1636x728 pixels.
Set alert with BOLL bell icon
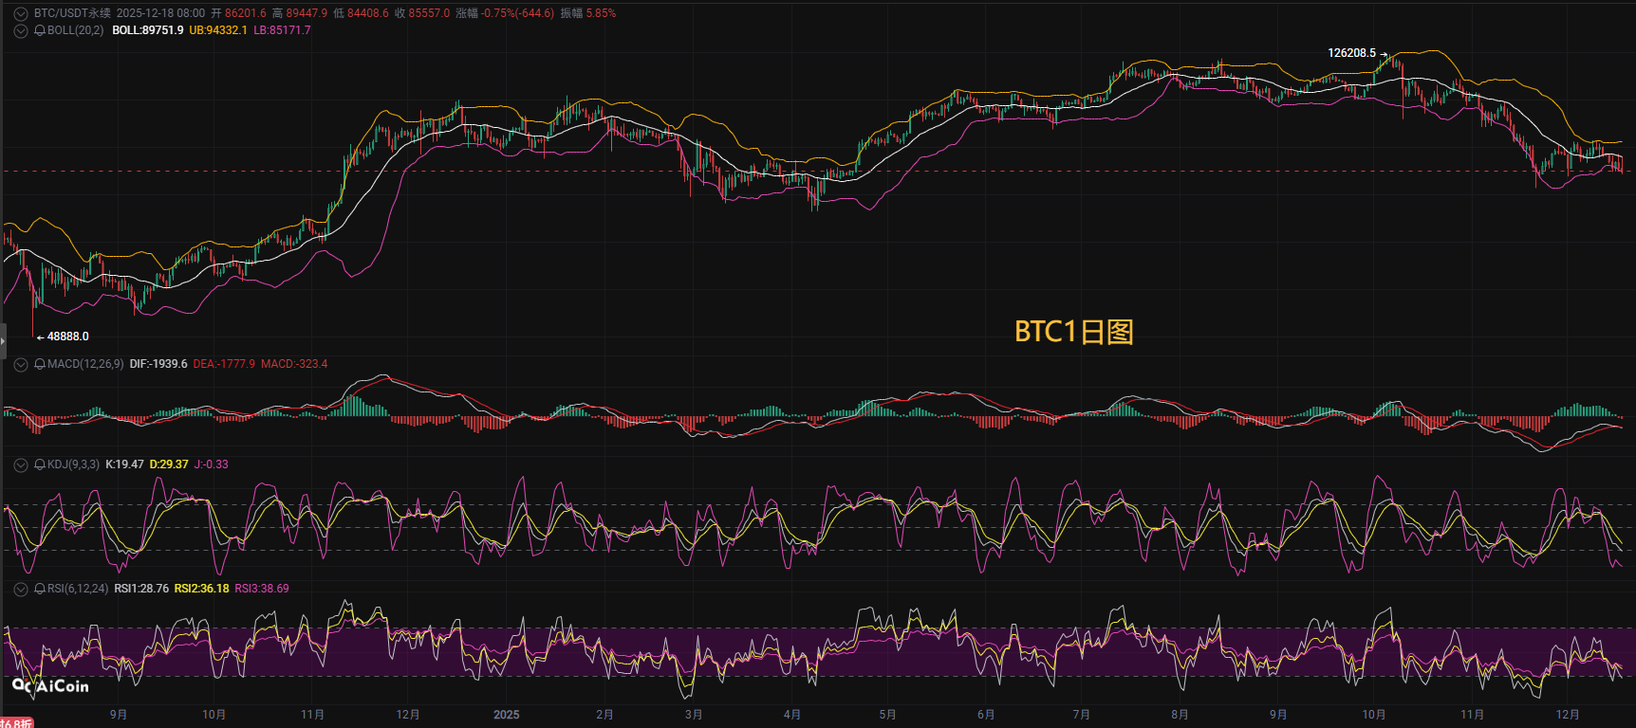[x=40, y=31]
